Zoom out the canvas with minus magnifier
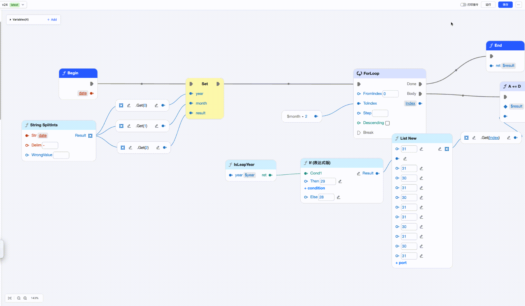 coord(19,298)
